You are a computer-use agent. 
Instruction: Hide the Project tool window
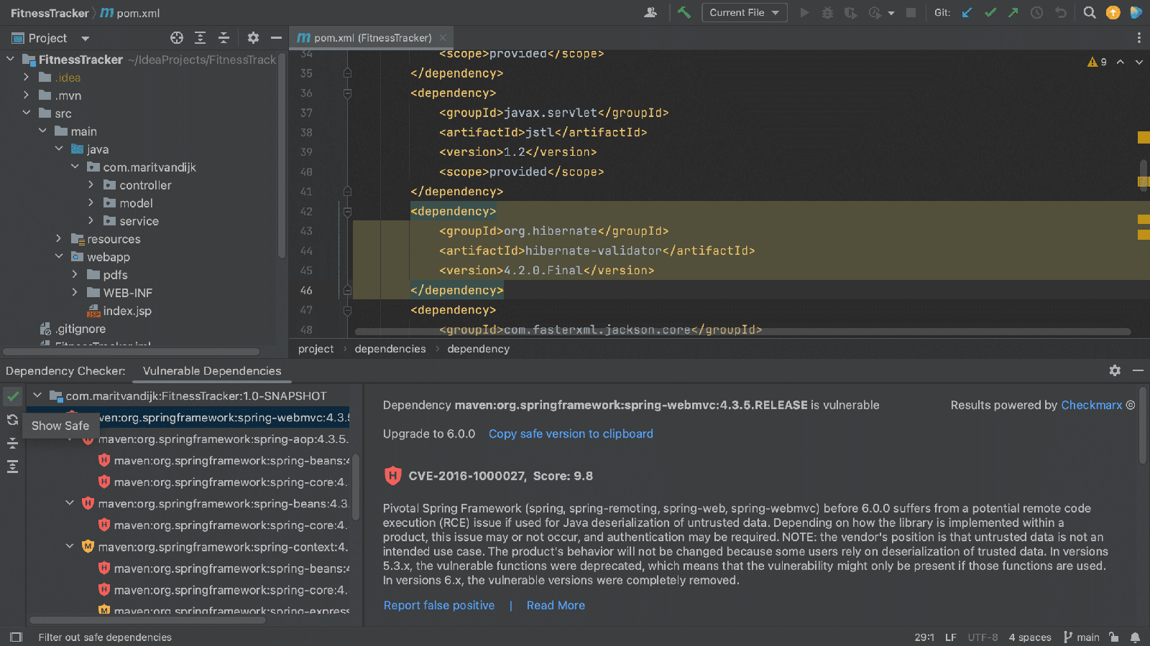[x=276, y=37]
